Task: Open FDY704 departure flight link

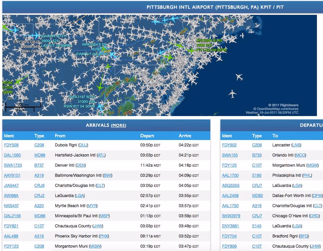Action: pyautogui.click(x=229, y=236)
